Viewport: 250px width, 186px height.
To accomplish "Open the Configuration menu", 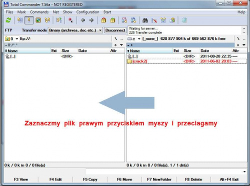I will point(88,12).
